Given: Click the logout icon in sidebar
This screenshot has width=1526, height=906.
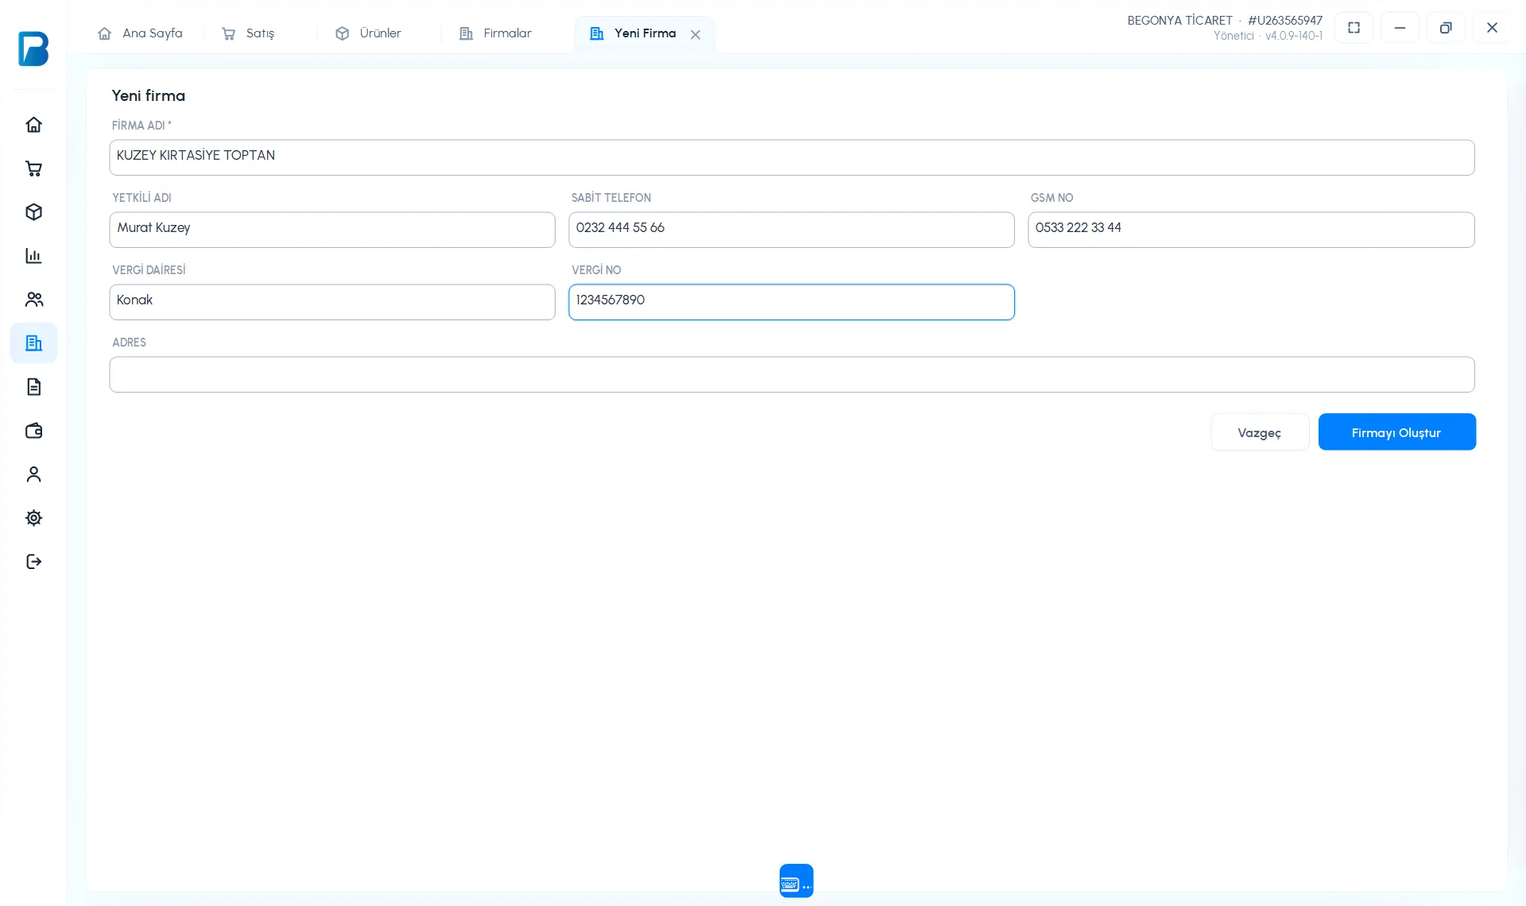Looking at the screenshot, I should tap(33, 562).
